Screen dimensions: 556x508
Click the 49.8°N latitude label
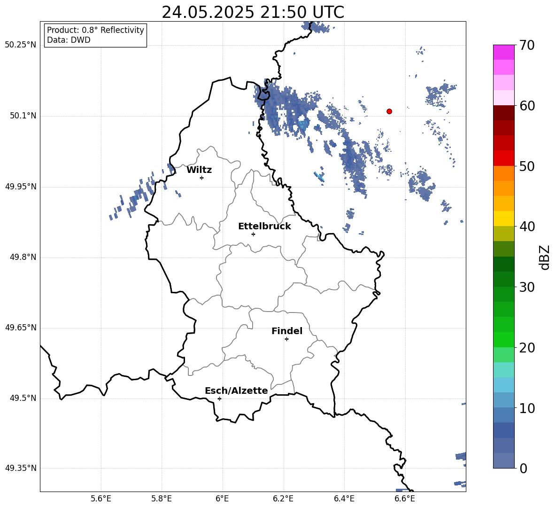[23, 257]
